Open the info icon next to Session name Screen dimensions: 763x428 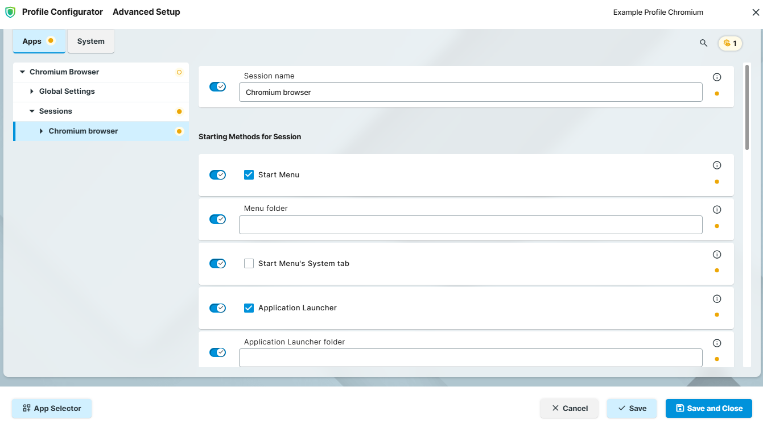click(x=717, y=77)
